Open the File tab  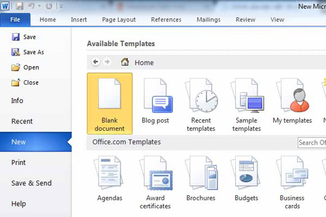tap(15, 20)
